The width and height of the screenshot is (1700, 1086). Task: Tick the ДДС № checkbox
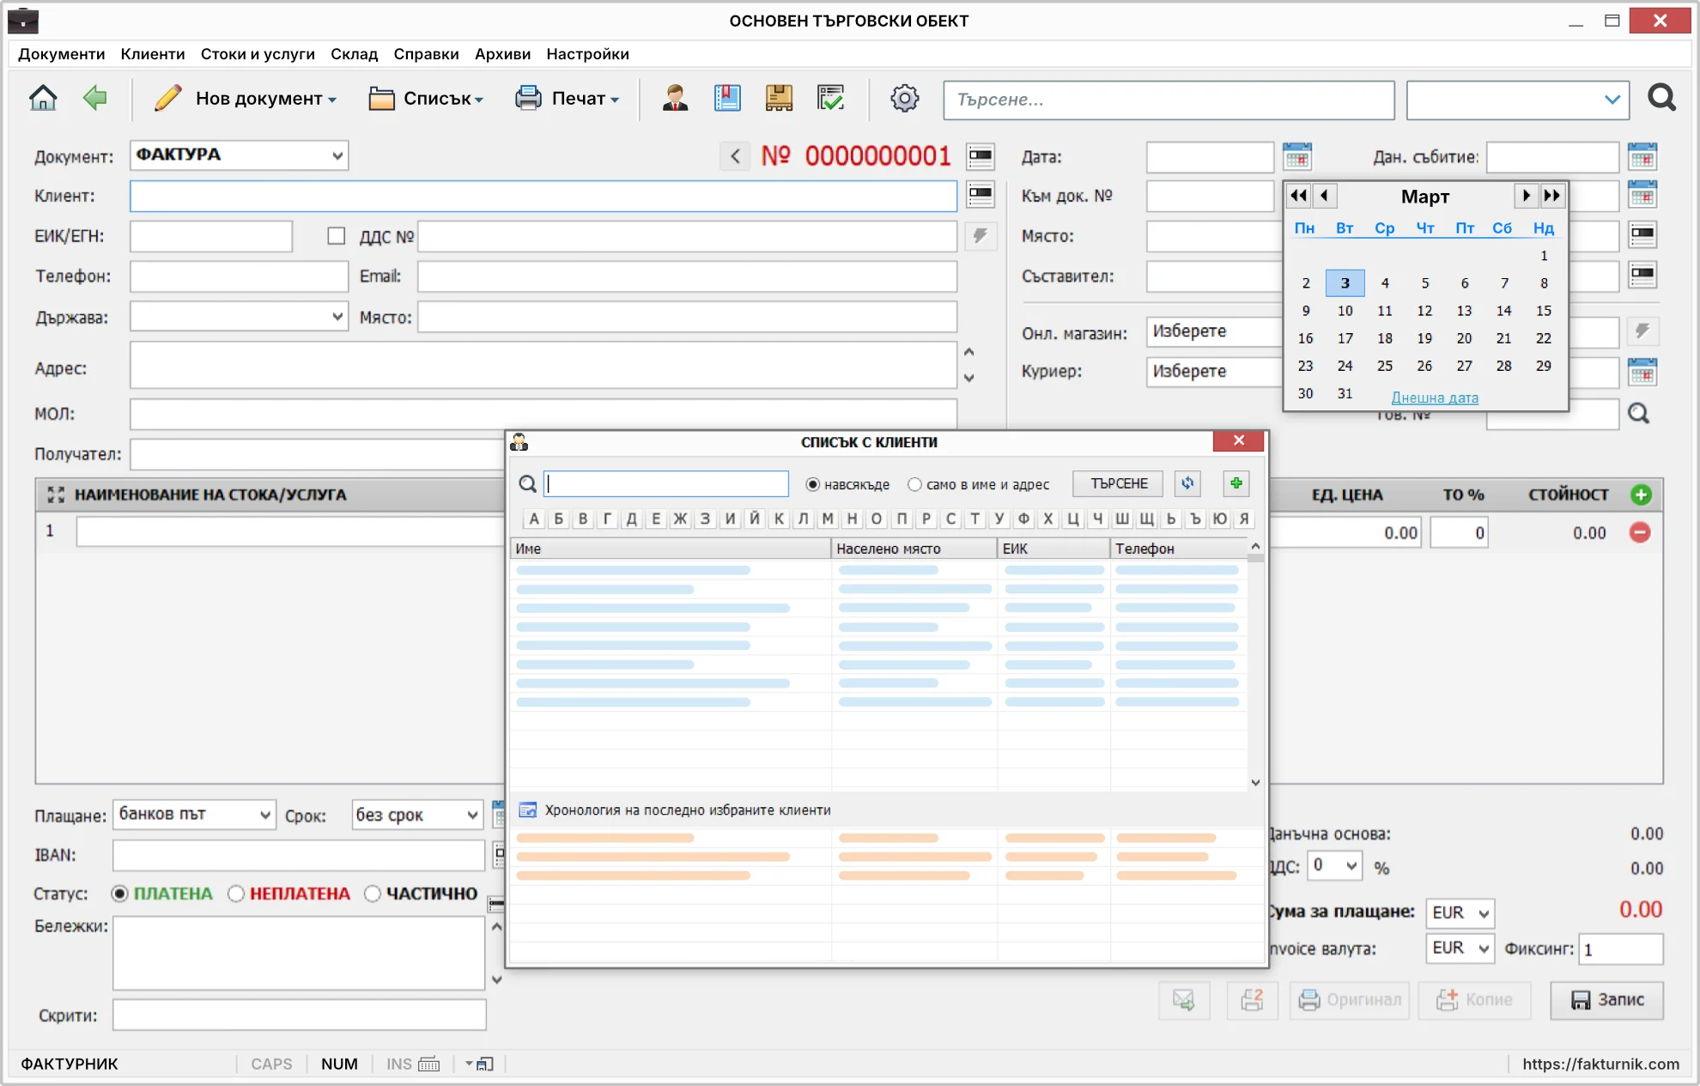tap(337, 235)
